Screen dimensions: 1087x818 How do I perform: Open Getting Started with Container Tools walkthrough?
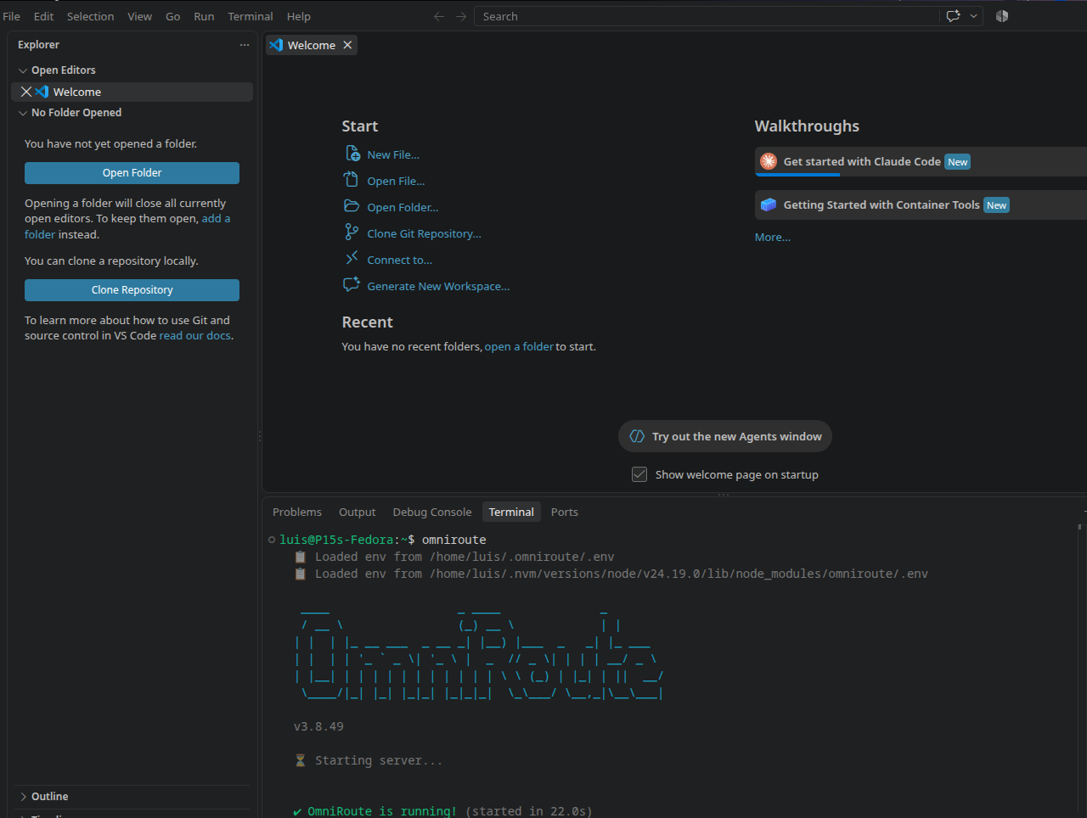click(921, 204)
